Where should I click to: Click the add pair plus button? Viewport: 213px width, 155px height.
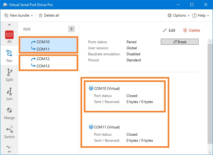click(x=72, y=29)
